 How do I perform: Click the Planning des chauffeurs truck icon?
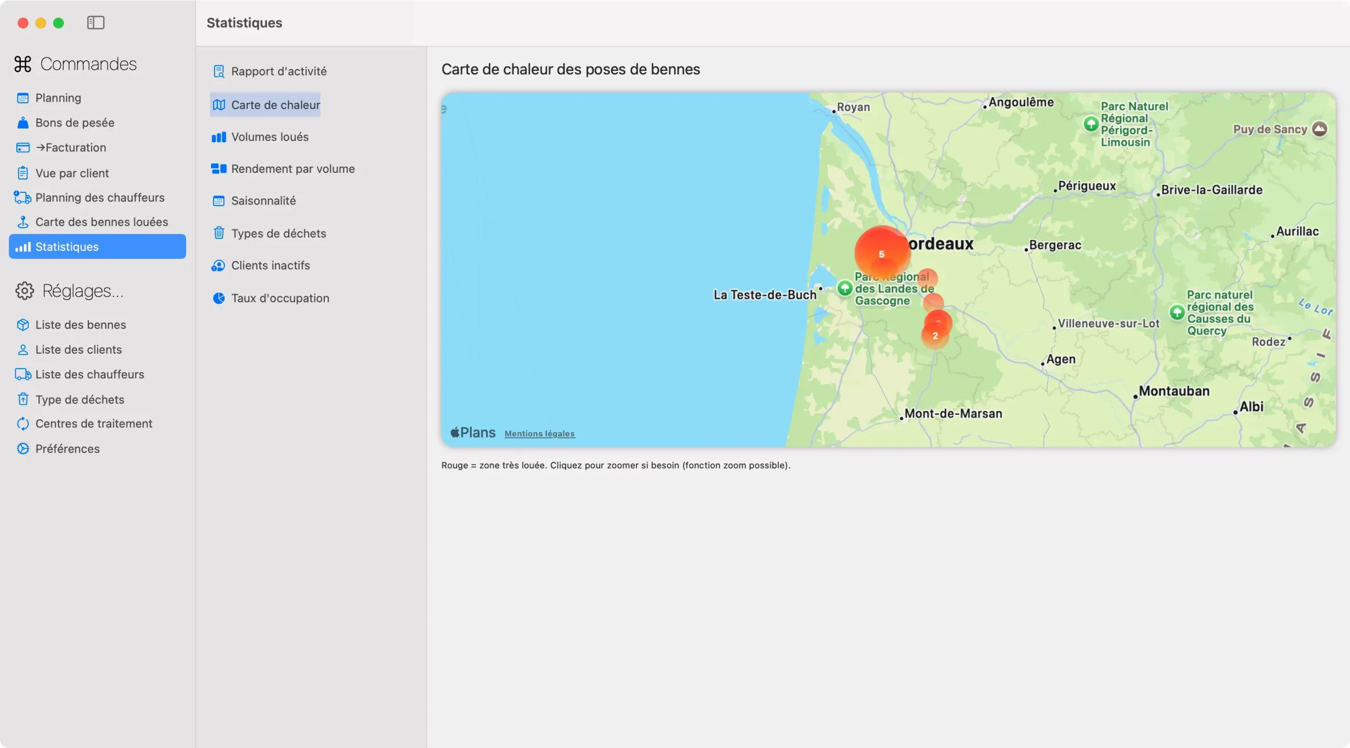[23, 198]
